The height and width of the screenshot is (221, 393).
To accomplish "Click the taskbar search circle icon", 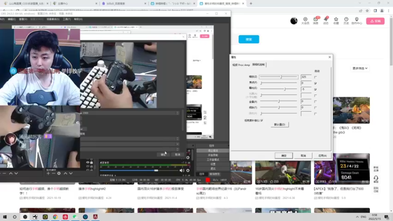I will click(x=15, y=217).
